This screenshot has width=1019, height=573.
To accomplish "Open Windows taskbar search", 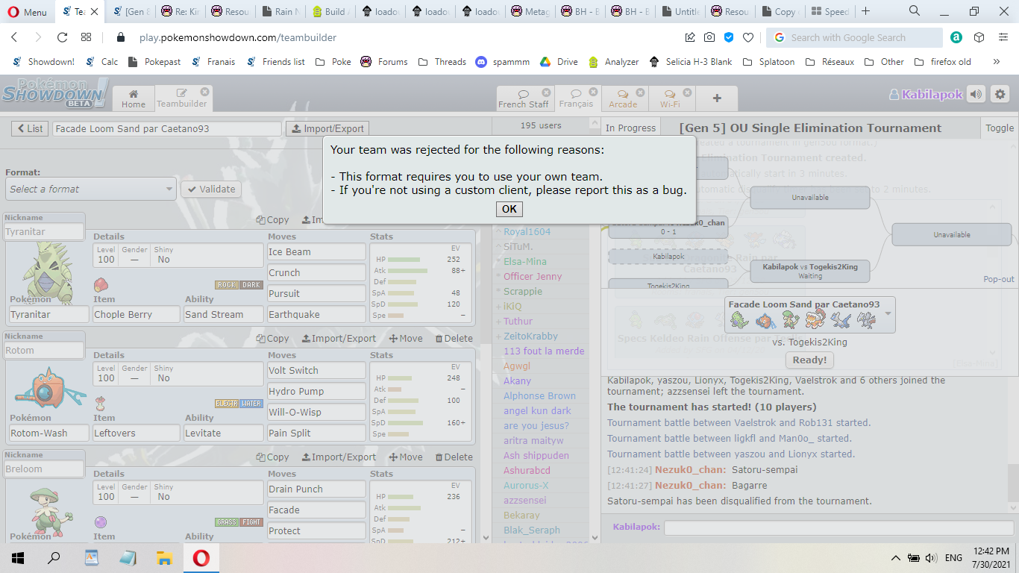I will [x=54, y=557].
